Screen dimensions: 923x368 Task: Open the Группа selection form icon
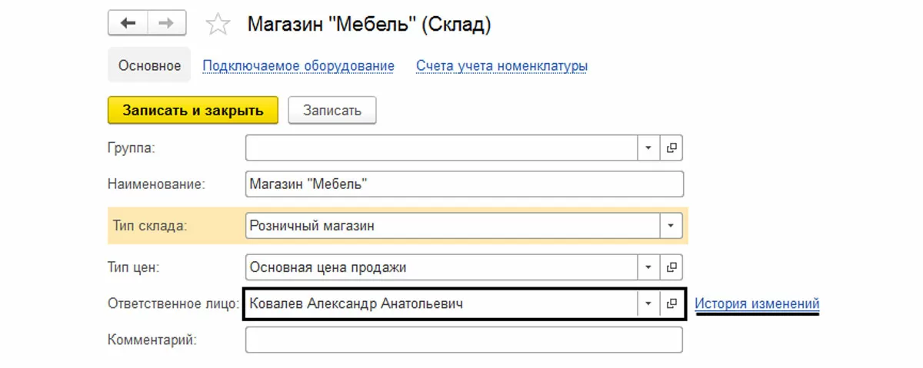pyautogui.click(x=671, y=148)
